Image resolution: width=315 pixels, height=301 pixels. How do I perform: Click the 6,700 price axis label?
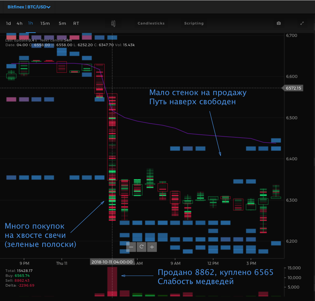point(292,36)
